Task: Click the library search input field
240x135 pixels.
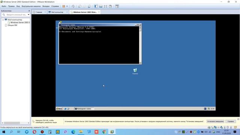Action: (x=15, y=15)
